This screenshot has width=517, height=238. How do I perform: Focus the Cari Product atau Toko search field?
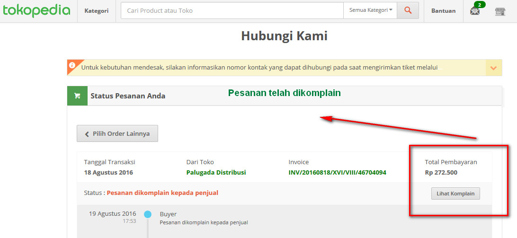click(x=232, y=10)
